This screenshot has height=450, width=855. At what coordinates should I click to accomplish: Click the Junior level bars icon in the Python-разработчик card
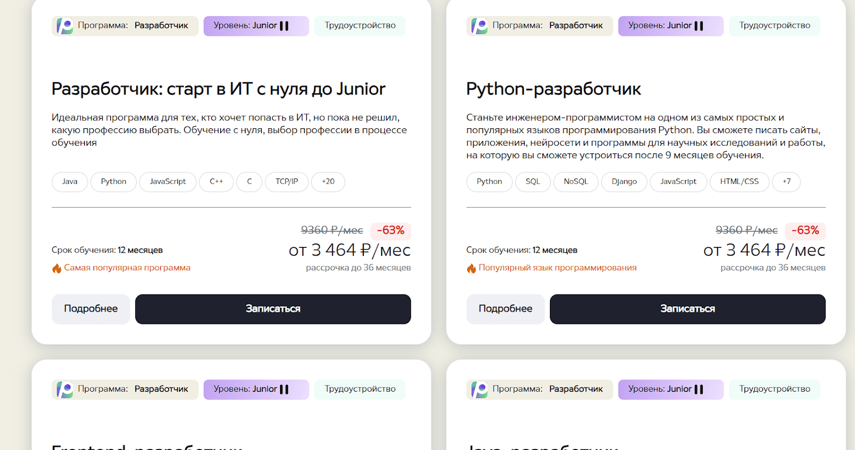pos(699,26)
